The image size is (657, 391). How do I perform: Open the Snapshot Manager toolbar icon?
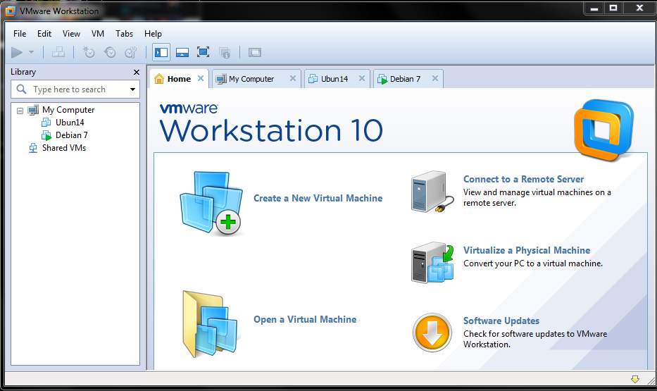[131, 52]
